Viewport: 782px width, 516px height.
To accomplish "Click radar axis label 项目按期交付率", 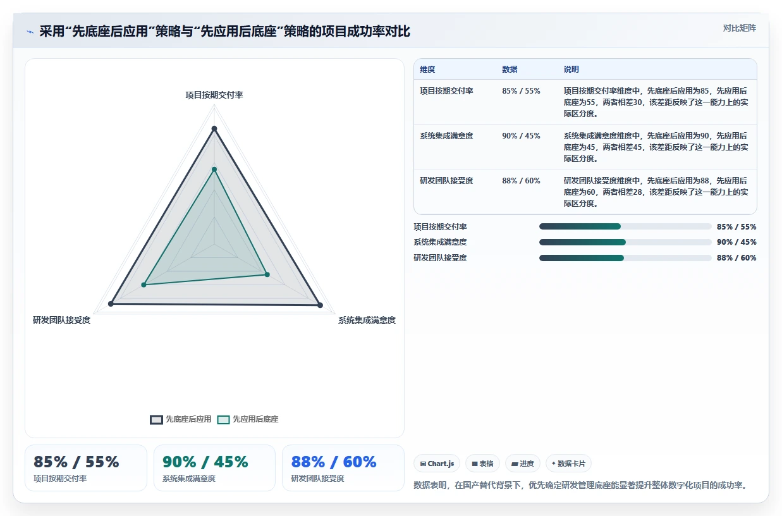I will click(214, 95).
